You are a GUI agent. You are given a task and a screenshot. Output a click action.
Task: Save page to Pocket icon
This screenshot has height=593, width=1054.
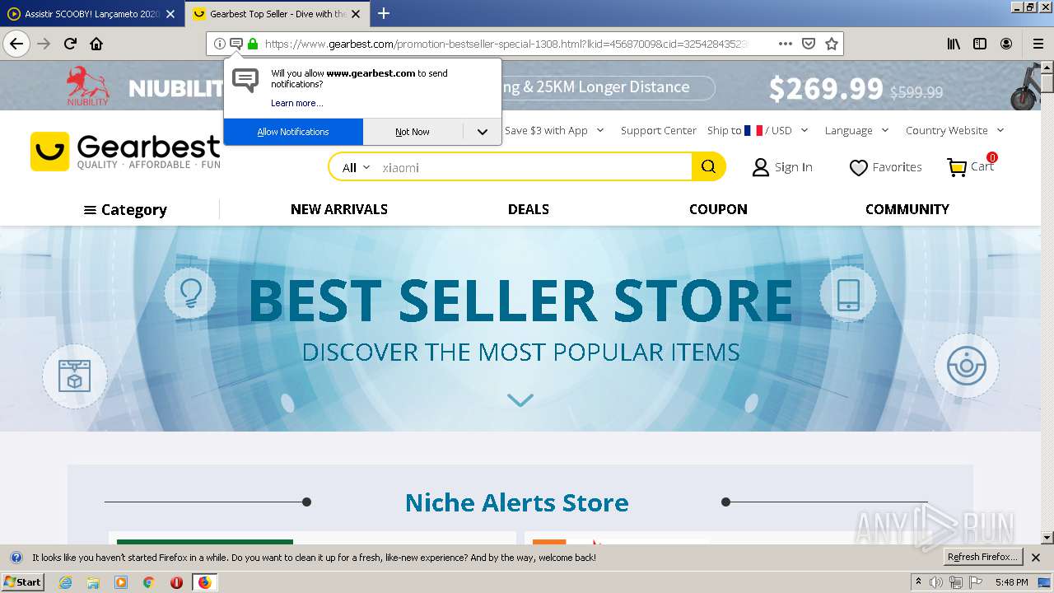(809, 44)
